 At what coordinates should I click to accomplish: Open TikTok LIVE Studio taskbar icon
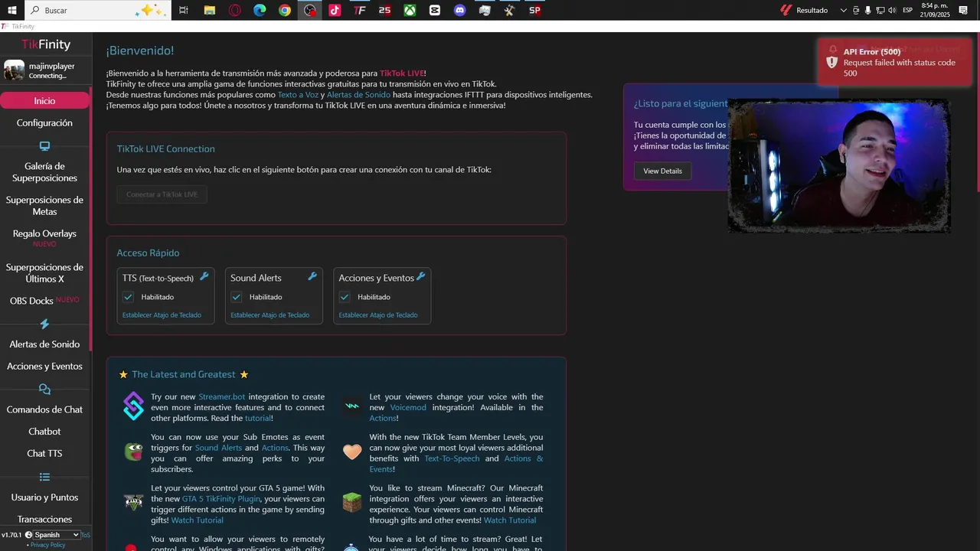[x=335, y=10]
